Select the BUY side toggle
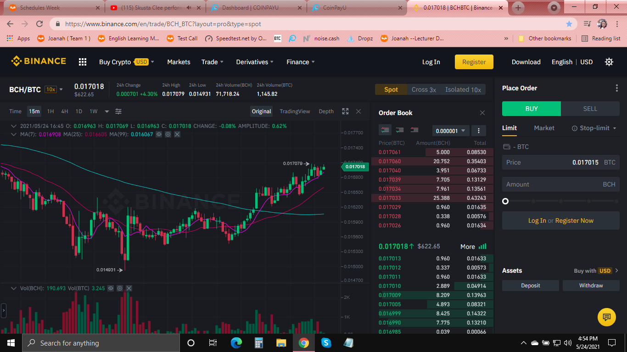 (532, 109)
